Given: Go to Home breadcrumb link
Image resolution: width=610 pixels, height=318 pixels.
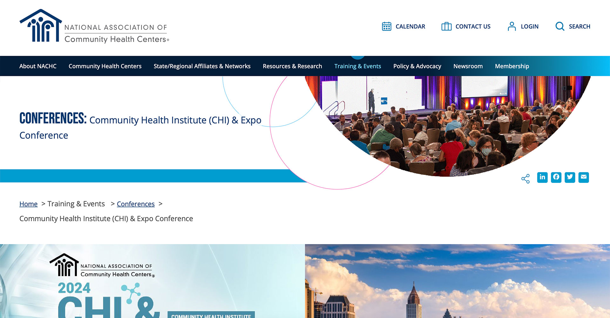Looking at the screenshot, I should 28,204.
